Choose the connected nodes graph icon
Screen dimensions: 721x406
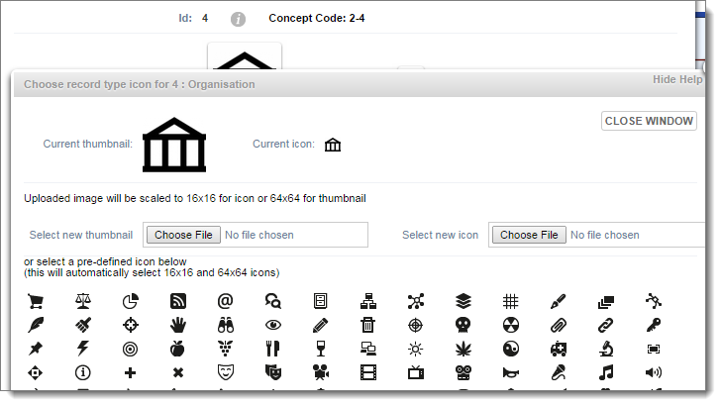point(416,302)
